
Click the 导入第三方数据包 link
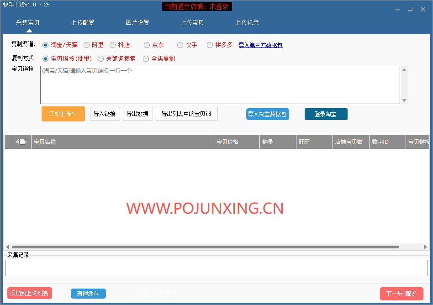coord(260,45)
